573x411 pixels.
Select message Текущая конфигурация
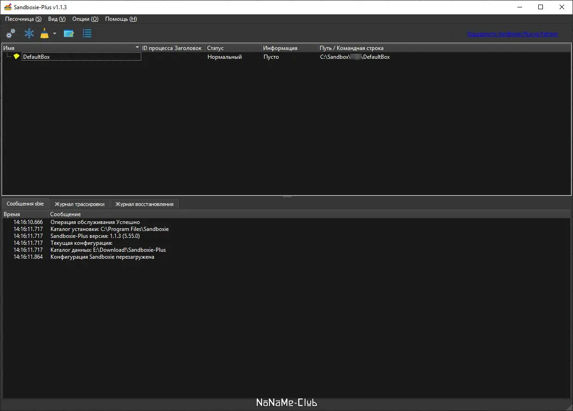point(82,243)
